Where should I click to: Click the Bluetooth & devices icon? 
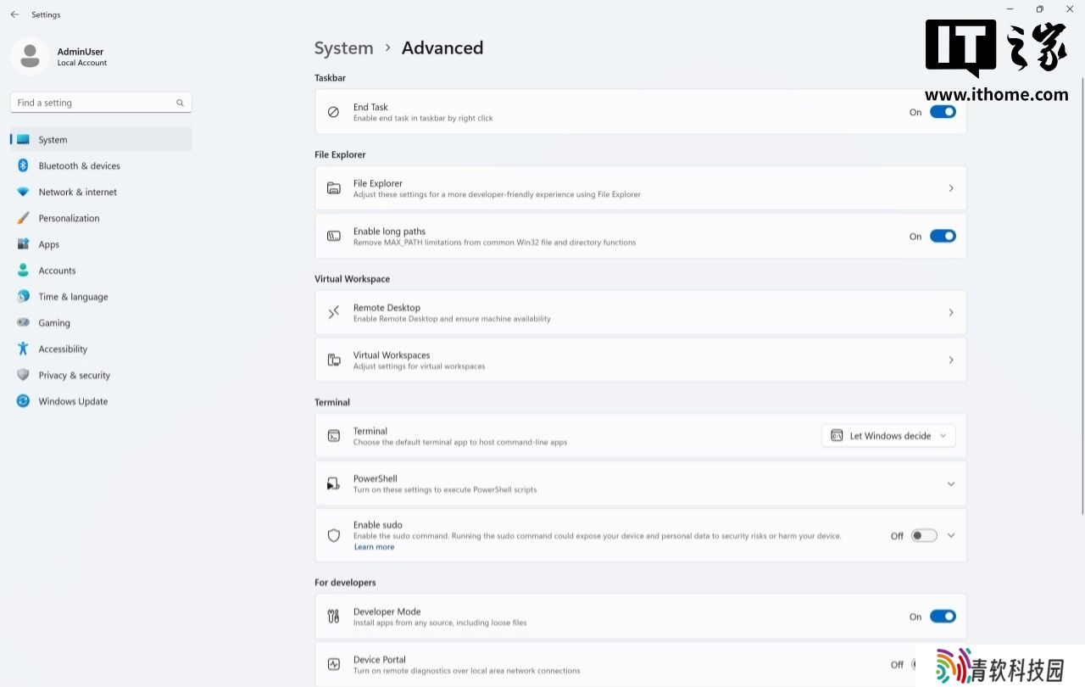[x=23, y=166]
